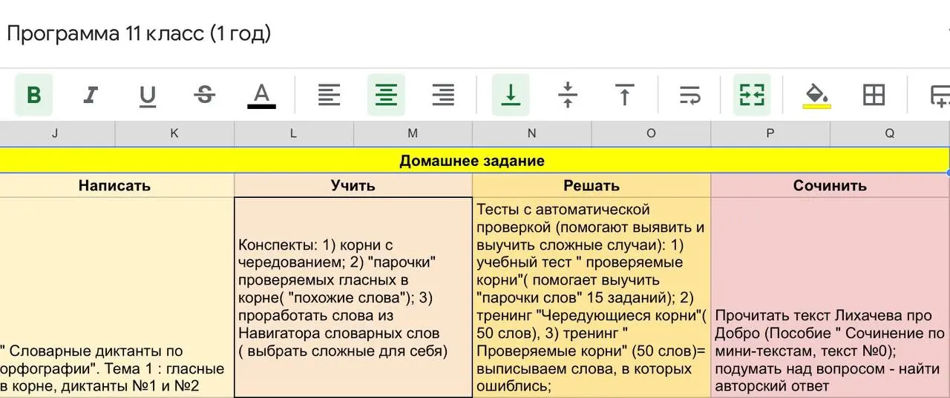Select column L header
950x398 pixels.
click(294, 133)
